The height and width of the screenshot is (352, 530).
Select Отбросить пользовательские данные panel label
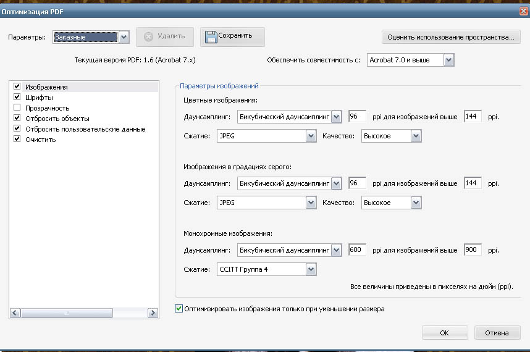point(85,129)
